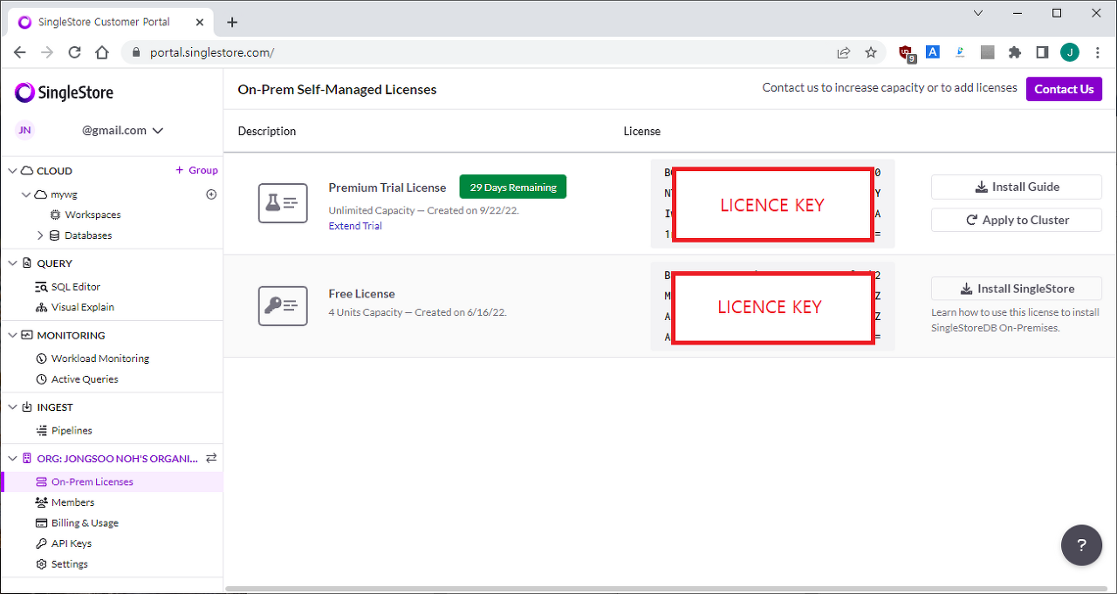Open the tab search chevron

[978, 13]
